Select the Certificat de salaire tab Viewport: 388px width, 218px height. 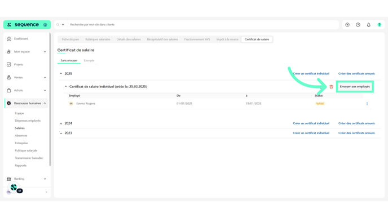coord(257,39)
